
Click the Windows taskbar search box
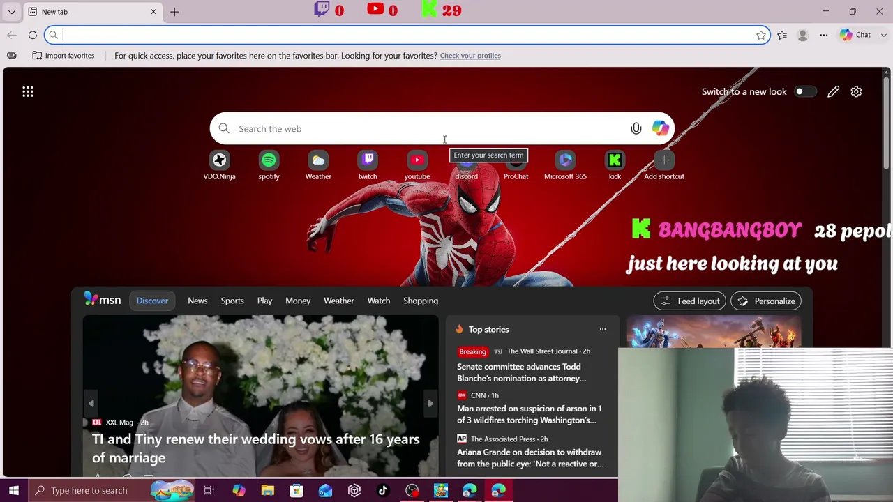(x=113, y=491)
